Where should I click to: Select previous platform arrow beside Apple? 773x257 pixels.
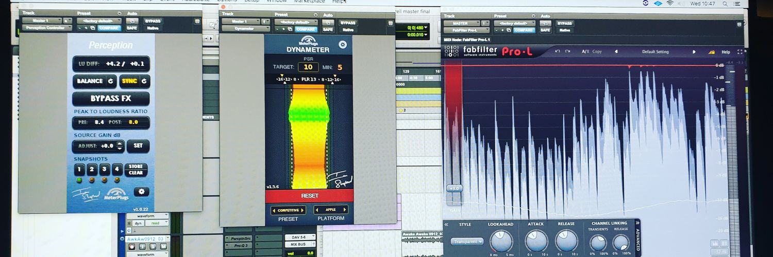[x=316, y=210]
